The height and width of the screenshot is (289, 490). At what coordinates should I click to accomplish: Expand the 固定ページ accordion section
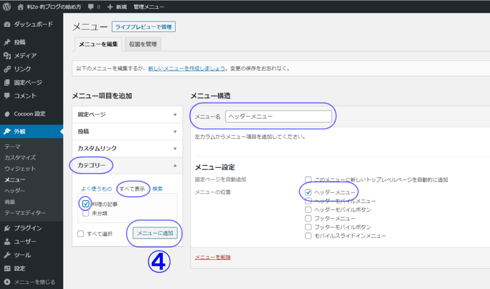[x=175, y=115]
